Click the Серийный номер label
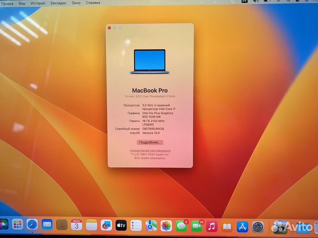Viewport: 318px width, 238px height. coord(127,129)
